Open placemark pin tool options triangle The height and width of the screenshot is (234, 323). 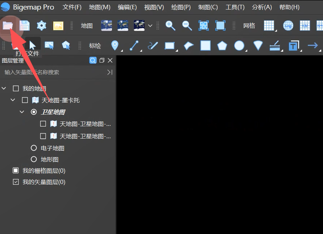(122, 51)
